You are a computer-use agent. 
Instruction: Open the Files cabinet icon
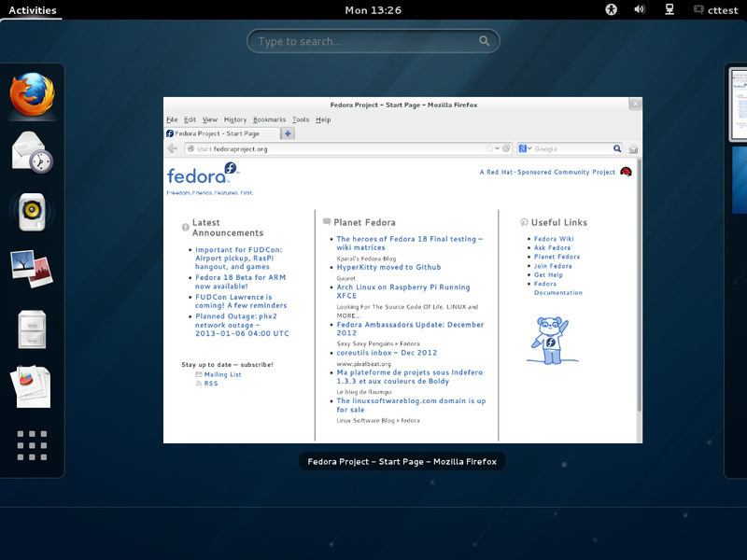point(32,328)
